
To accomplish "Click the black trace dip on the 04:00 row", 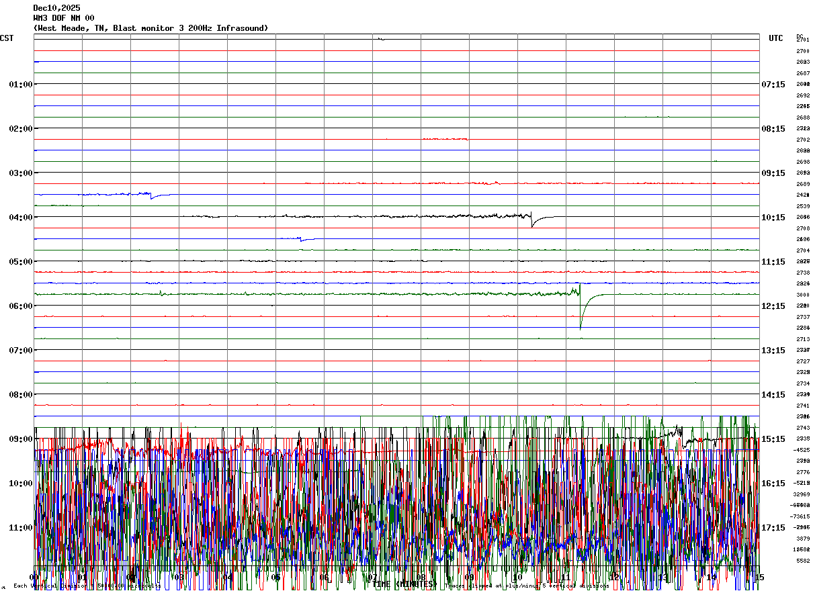I will pyautogui.click(x=533, y=220).
